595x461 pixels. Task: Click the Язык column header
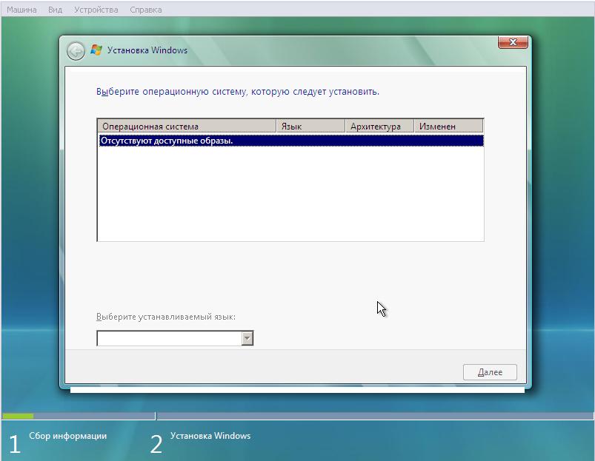tap(310, 126)
